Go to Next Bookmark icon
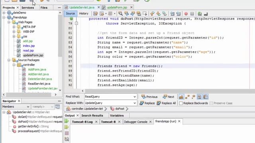 pos(159,14)
